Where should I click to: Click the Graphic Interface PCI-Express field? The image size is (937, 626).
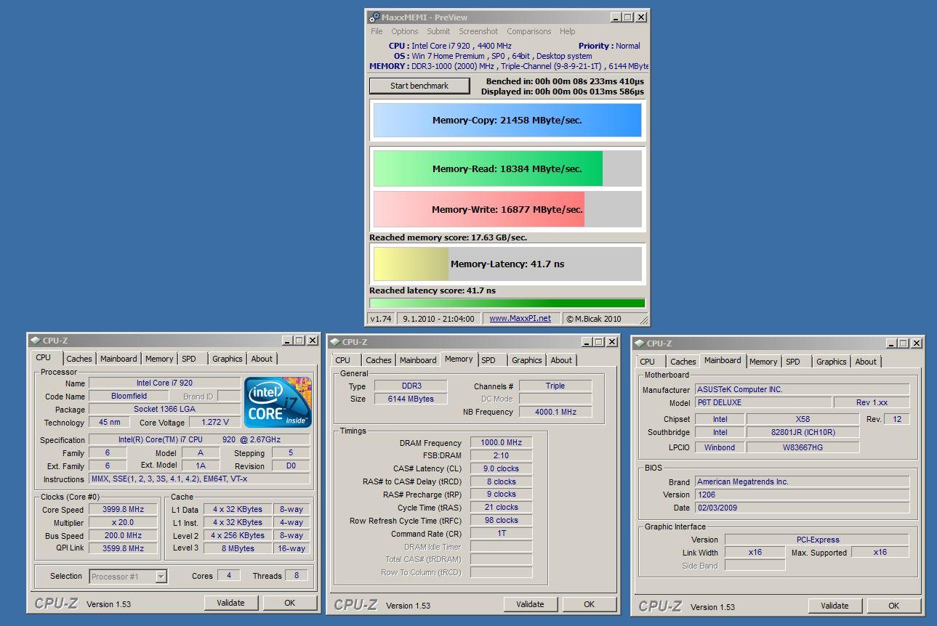pyautogui.click(x=817, y=540)
